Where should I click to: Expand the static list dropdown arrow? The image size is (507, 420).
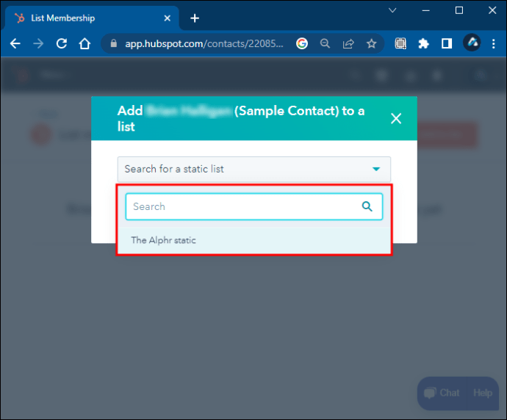click(376, 169)
